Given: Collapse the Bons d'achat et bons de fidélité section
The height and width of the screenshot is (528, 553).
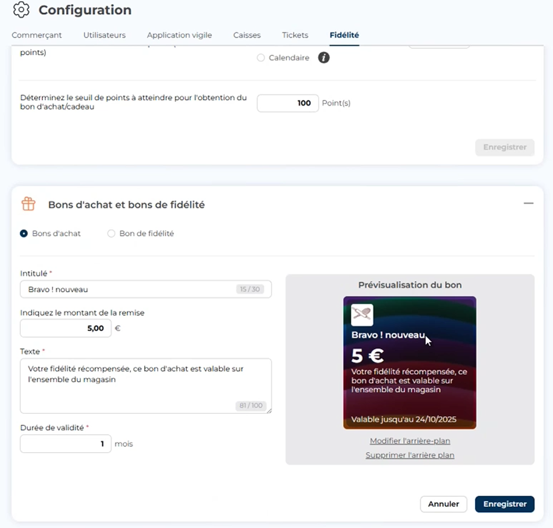Looking at the screenshot, I should point(528,203).
